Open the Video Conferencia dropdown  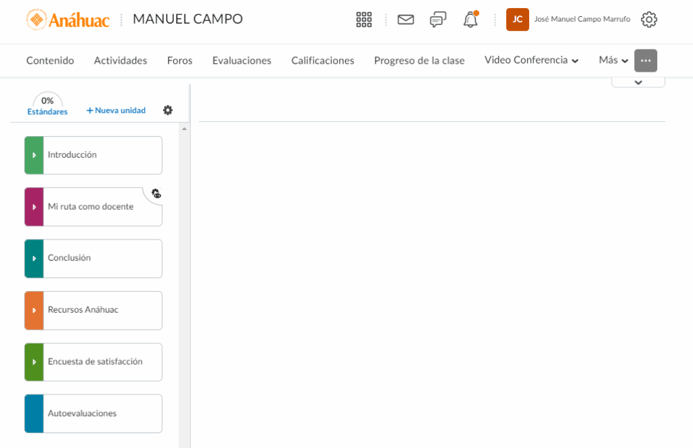click(531, 60)
